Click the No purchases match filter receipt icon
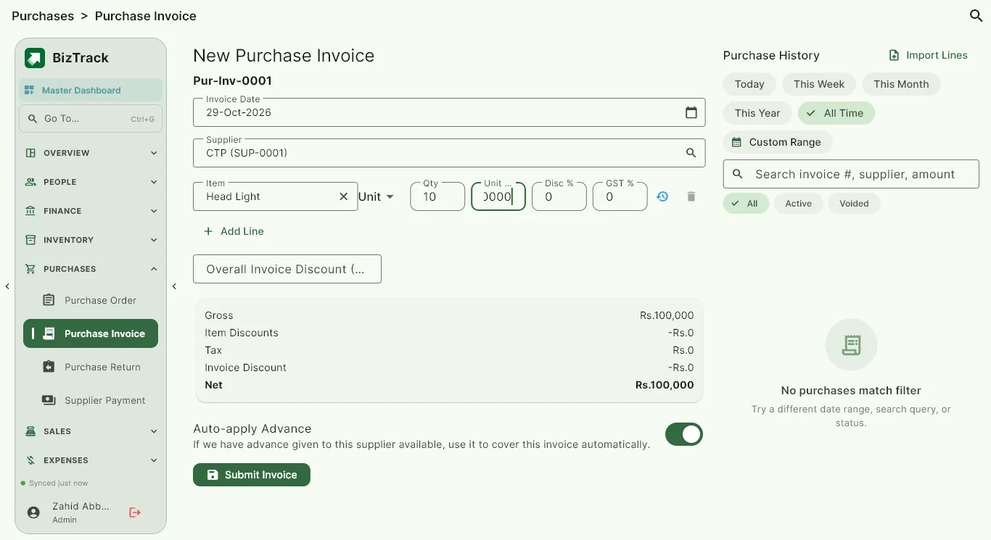The height and width of the screenshot is (540, 991). coord(851,345)
